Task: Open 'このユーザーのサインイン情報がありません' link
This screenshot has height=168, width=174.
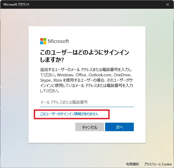Action: pyautogui.click(x=69, y=114)
